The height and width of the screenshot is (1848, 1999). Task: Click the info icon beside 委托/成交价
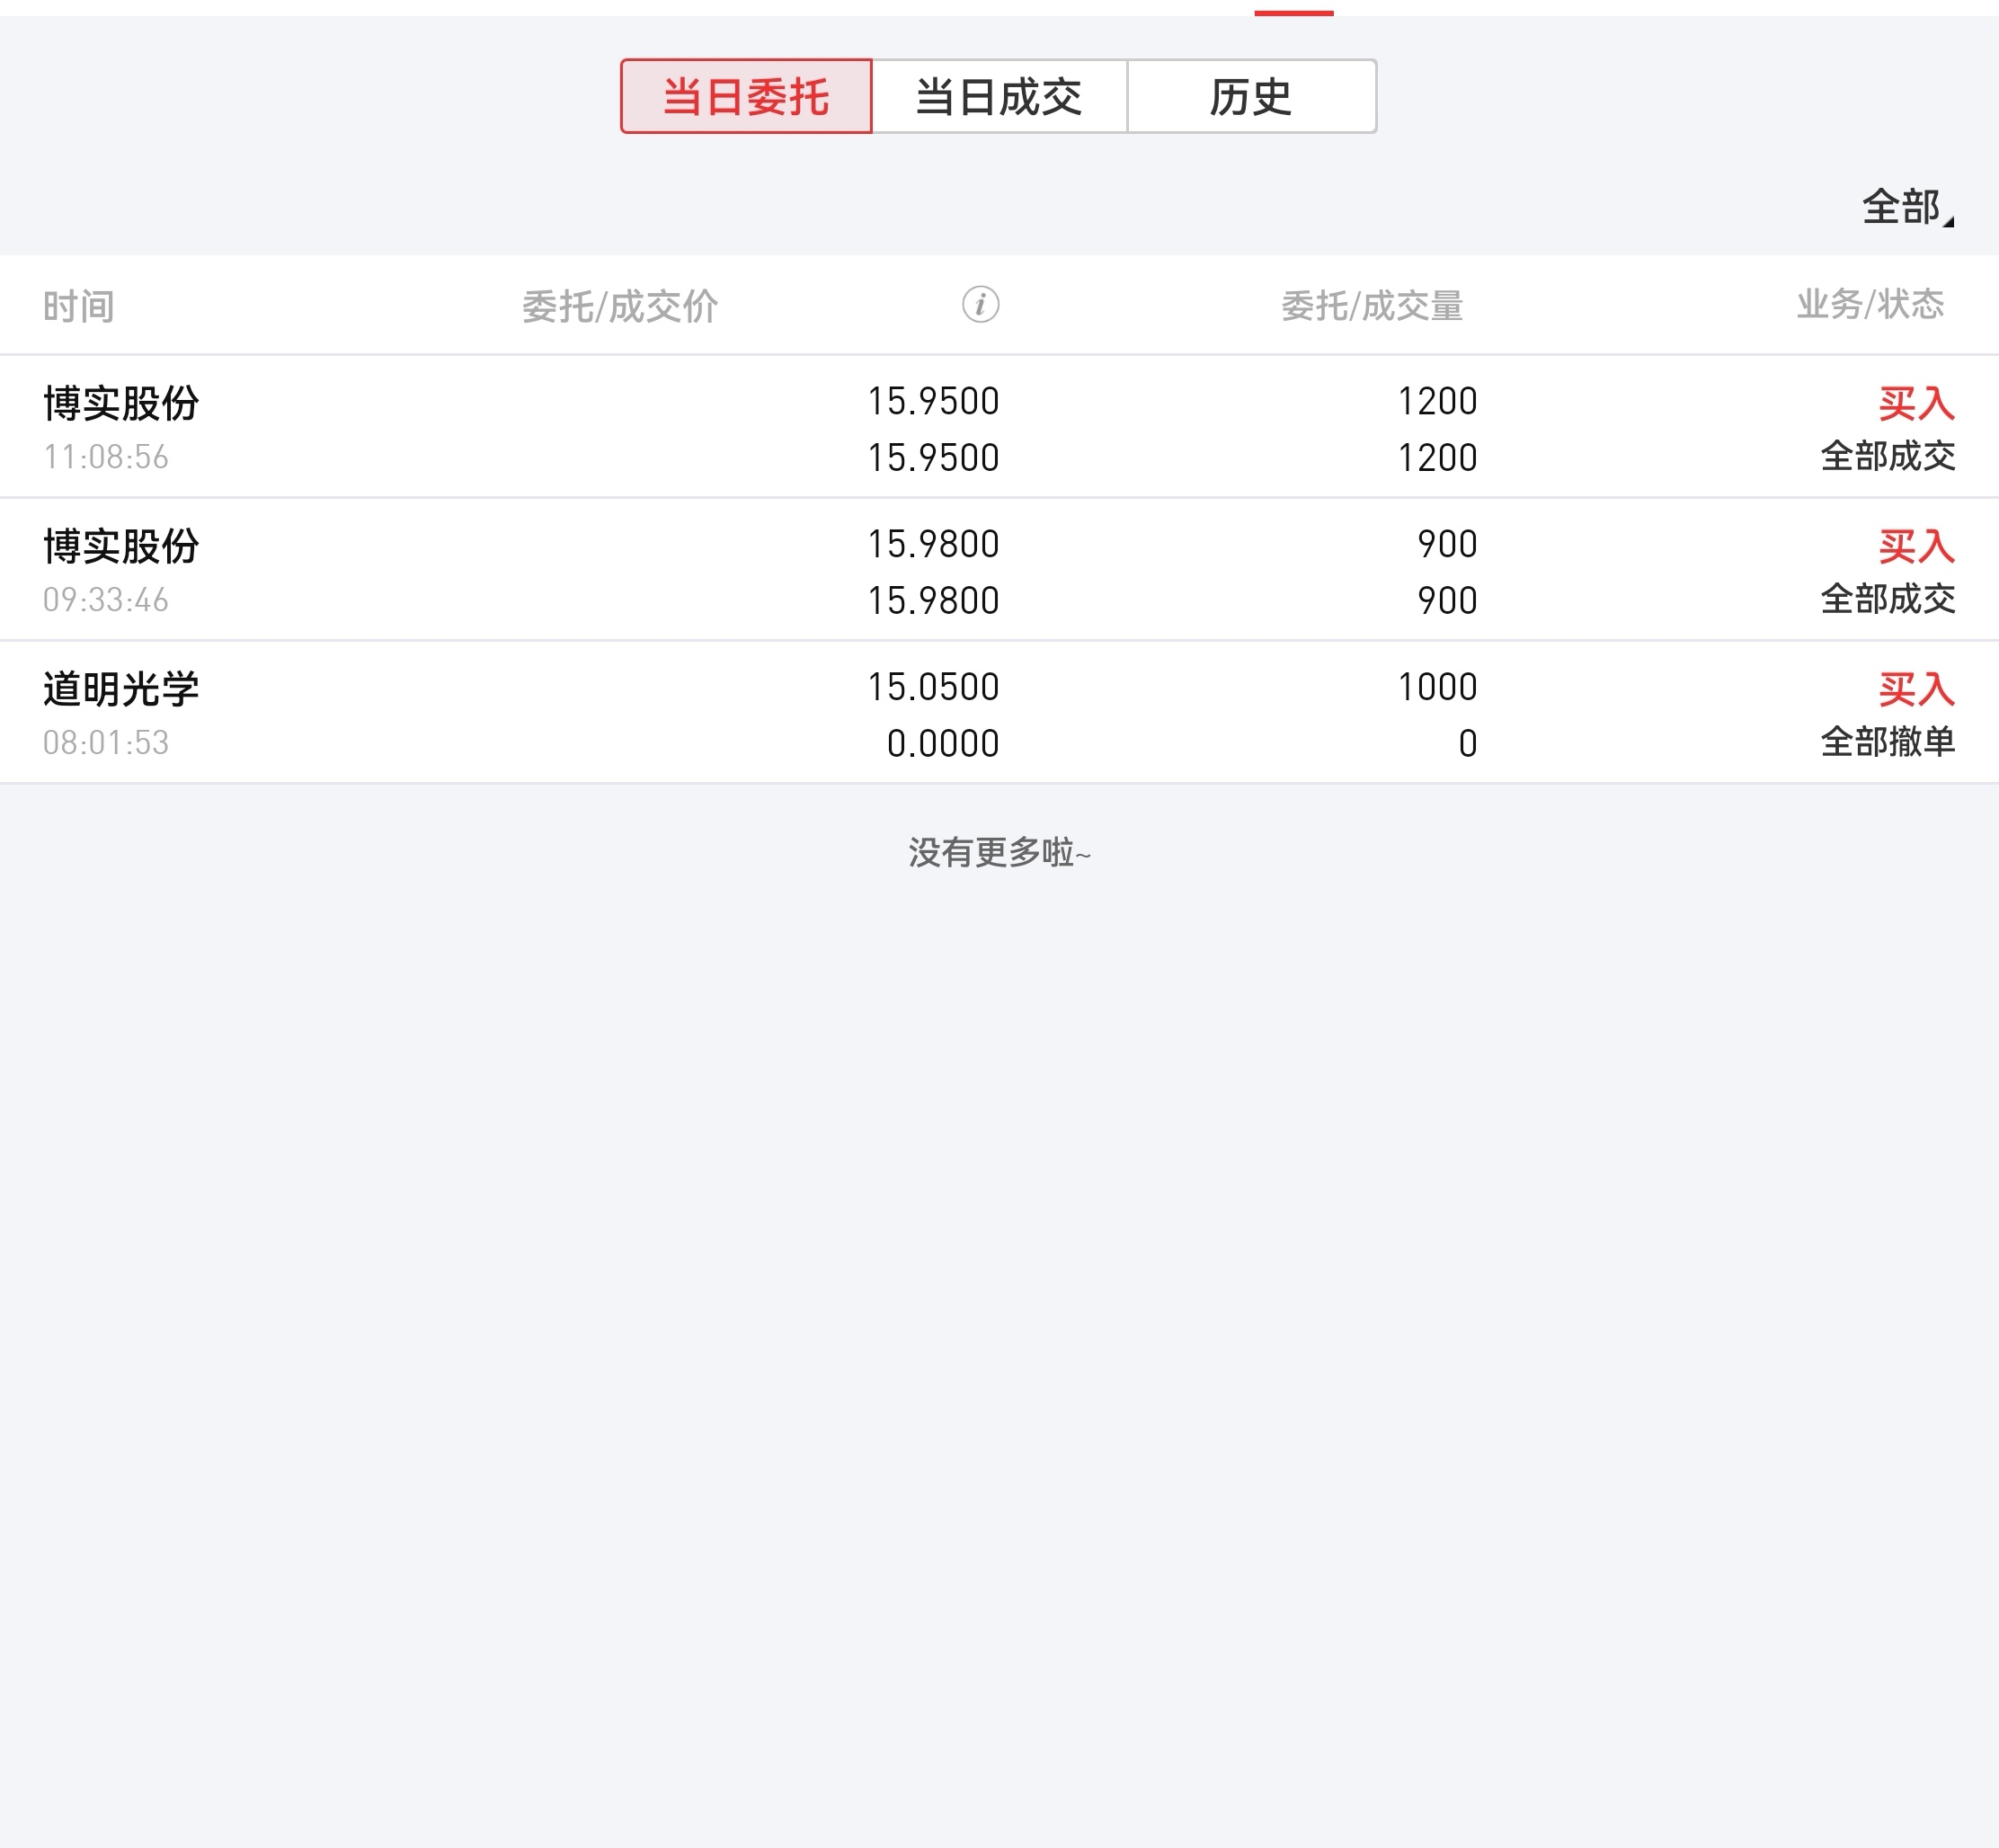pos(980,304)
